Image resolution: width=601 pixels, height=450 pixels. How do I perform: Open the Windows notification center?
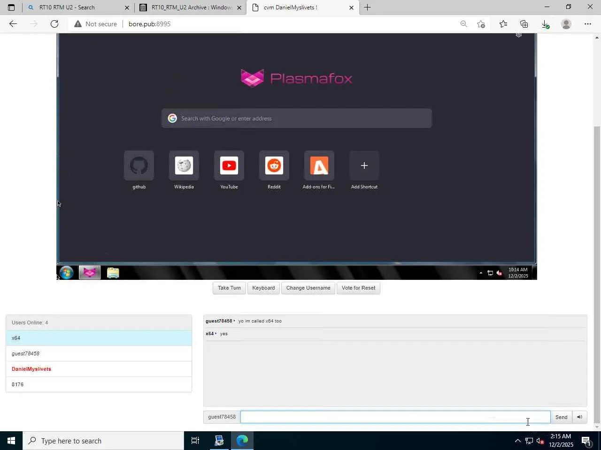pos(586,441)
